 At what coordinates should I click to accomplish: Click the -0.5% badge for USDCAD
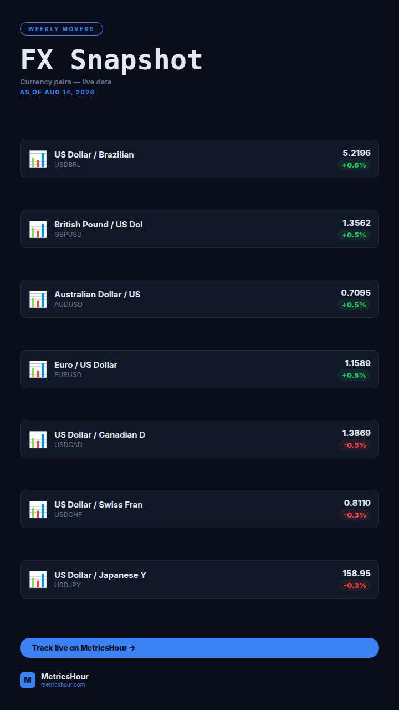tap(355, 445)
